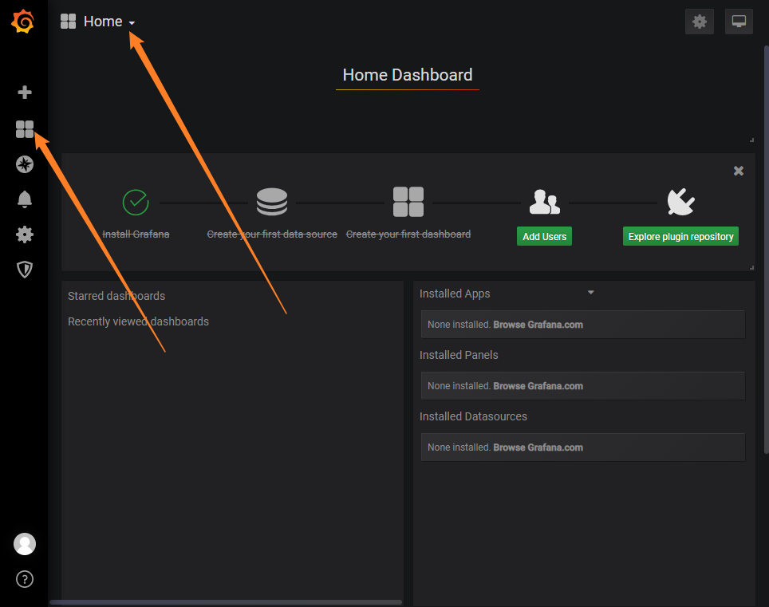The image size is (769, 607).
Task: Click the Grafana logo in the sidebar
Action: [23, 22]
